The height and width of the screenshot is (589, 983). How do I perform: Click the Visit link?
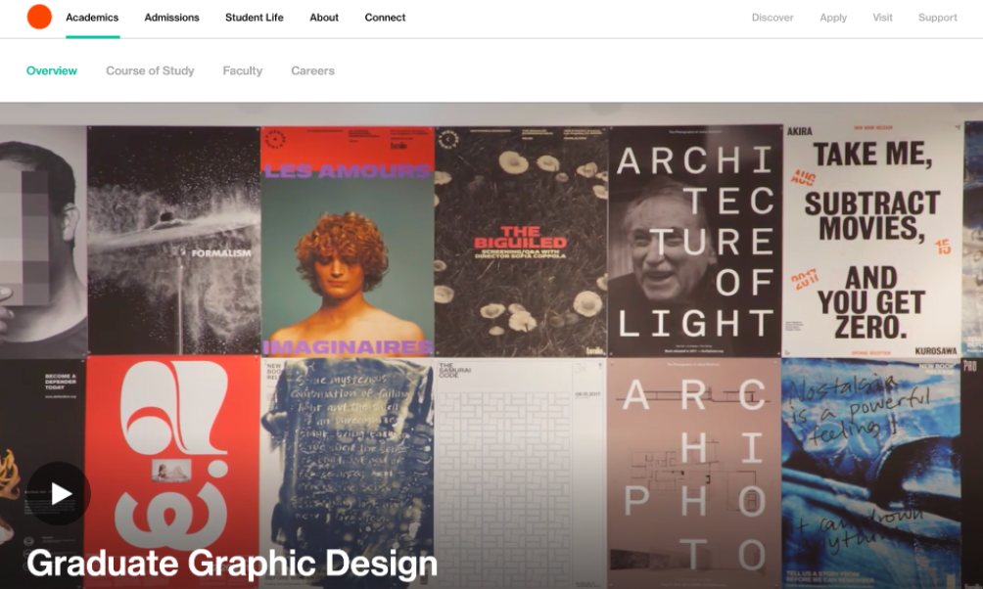[882, 18]
